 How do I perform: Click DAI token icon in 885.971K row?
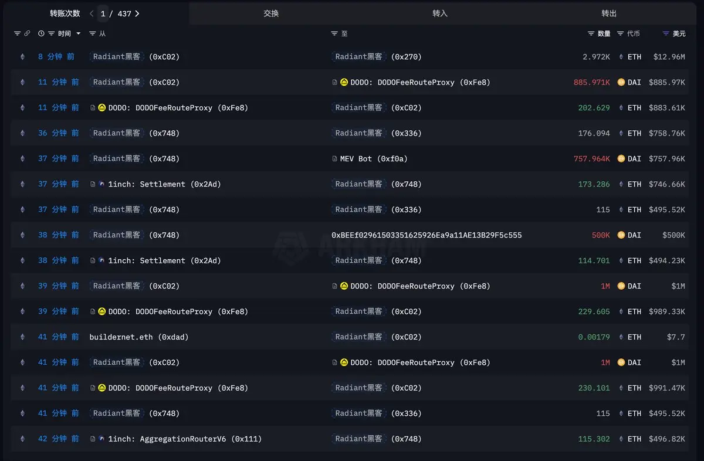(621, 83)
